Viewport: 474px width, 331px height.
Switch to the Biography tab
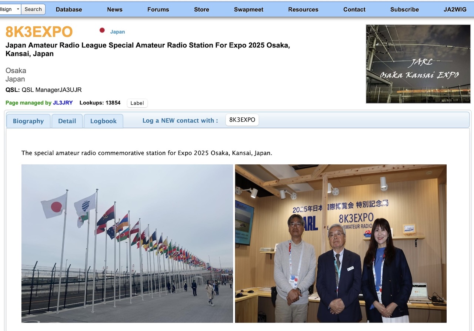click(28, 121)
